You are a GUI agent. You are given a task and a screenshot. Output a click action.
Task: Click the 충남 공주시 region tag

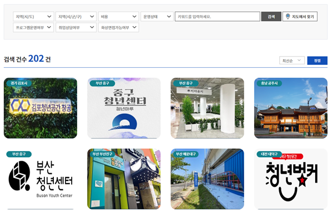click(269, 83)
